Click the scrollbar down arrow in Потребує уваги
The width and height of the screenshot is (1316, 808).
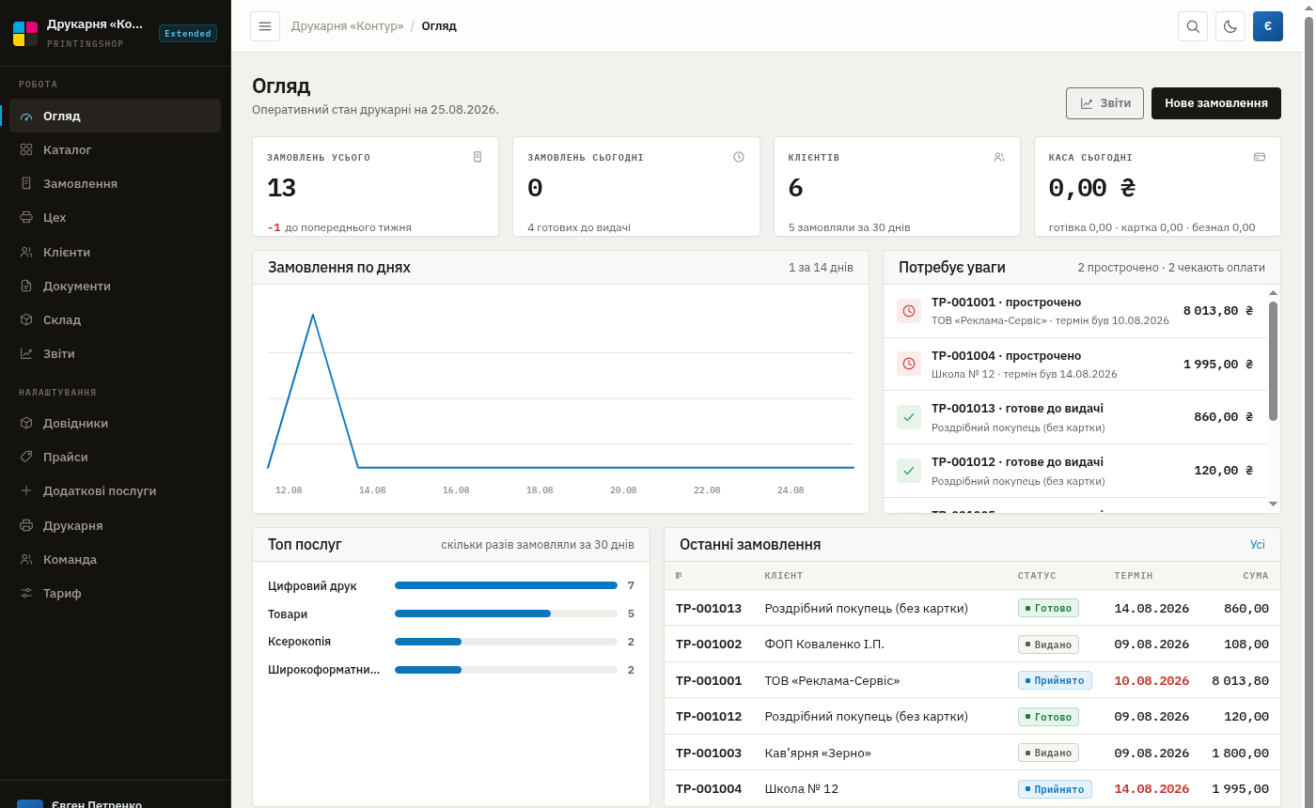[x=1274, y=505]
